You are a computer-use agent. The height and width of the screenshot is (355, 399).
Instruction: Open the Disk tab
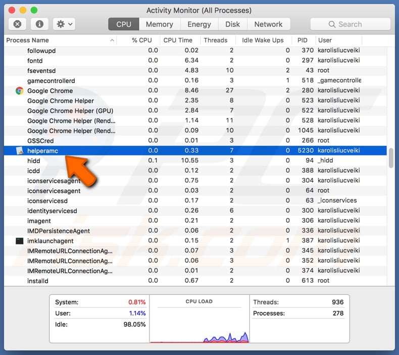point(232,24)
